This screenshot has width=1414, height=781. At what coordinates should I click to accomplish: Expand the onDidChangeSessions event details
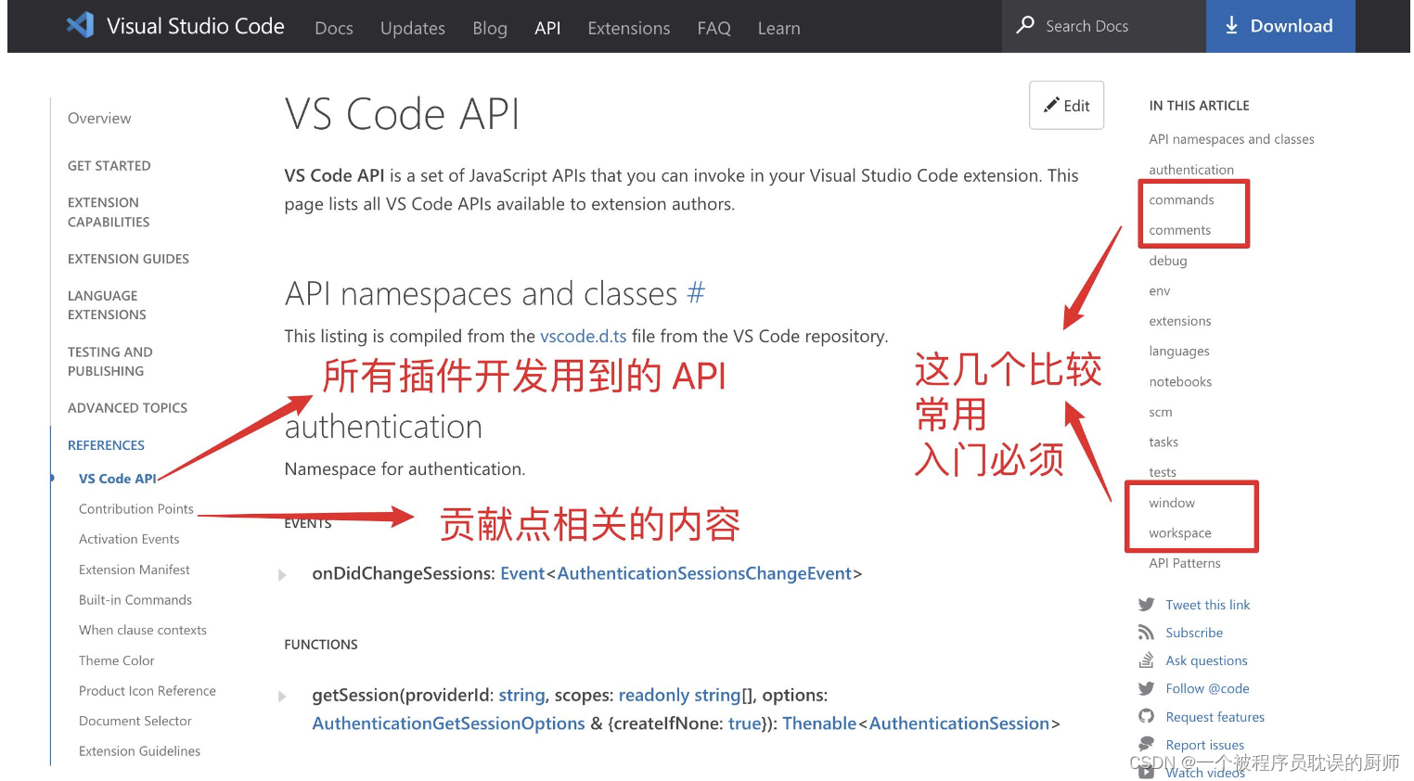pyautogui.click(x=283, y=574)
